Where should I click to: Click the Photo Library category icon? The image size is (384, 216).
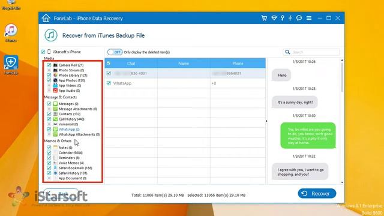55,76
